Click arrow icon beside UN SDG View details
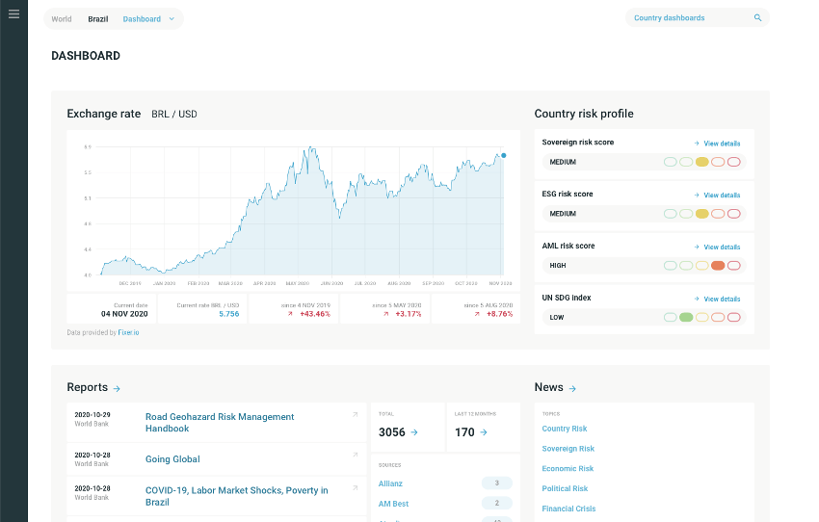This screenshot has width=819, height=522. (697, 299)
